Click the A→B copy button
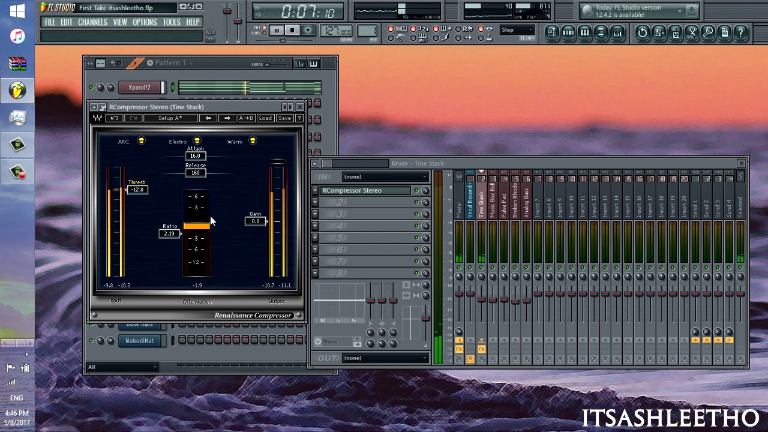768x432 pixels. click(246, 118)
